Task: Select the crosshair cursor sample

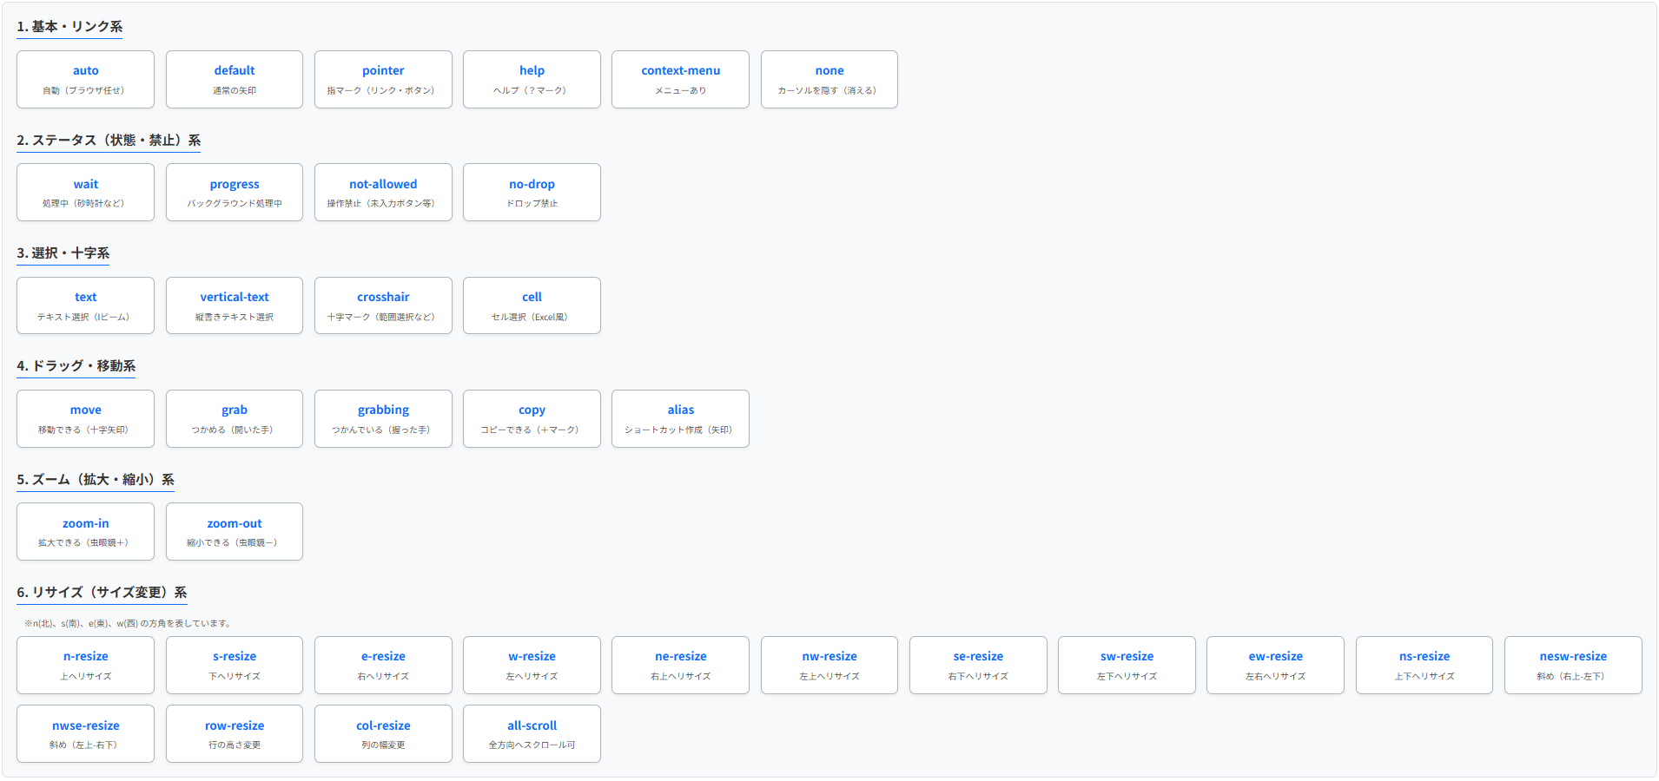Action: pyautogui.click(x=383, y=305)
